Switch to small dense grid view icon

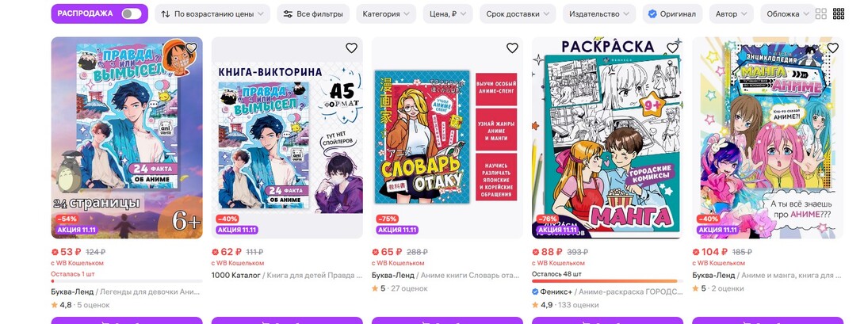[839, 13]
